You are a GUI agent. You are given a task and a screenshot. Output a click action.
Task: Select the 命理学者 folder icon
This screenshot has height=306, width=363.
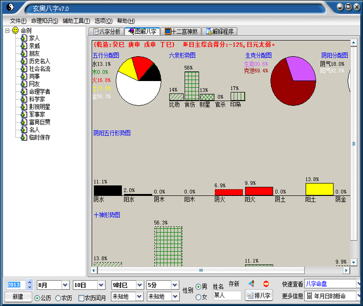[24, 92]
